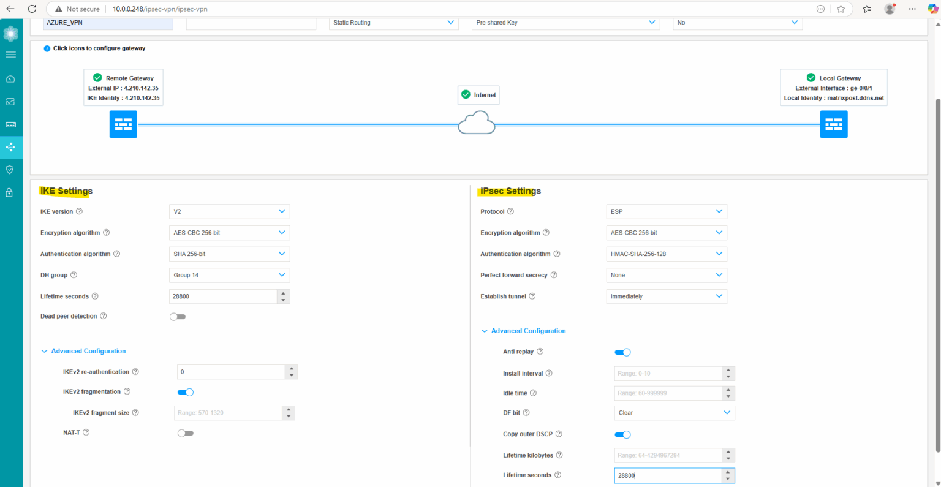This screenshot has width=941, height=487.
Task: Click the Juniper logo at sidebar top
Action: click(x=11, y=33)
